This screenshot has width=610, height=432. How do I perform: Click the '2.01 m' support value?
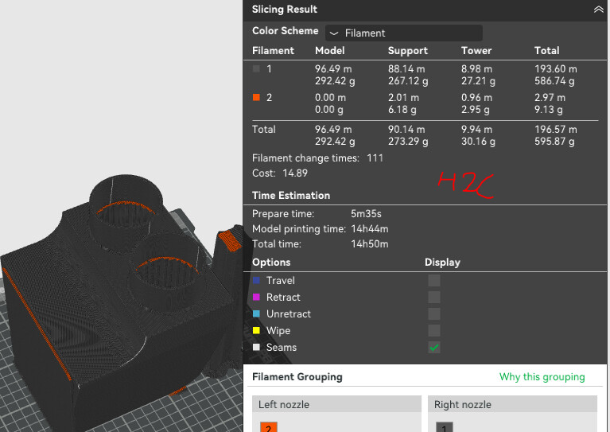pos(403,97)
